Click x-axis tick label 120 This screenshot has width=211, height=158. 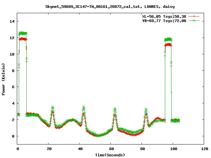point(205,149)
